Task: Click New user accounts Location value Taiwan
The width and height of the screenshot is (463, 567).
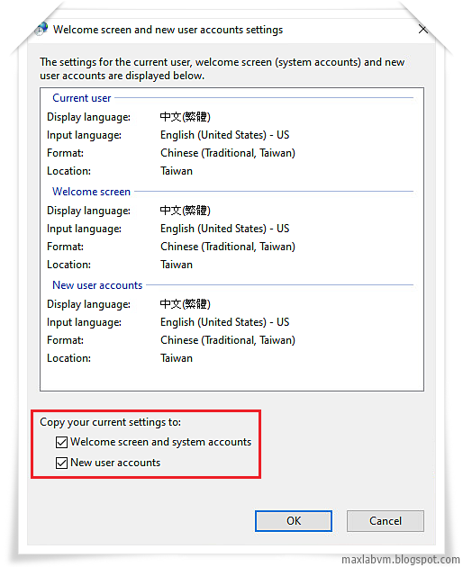Action: pyautogui.click(x=177, y=358)
